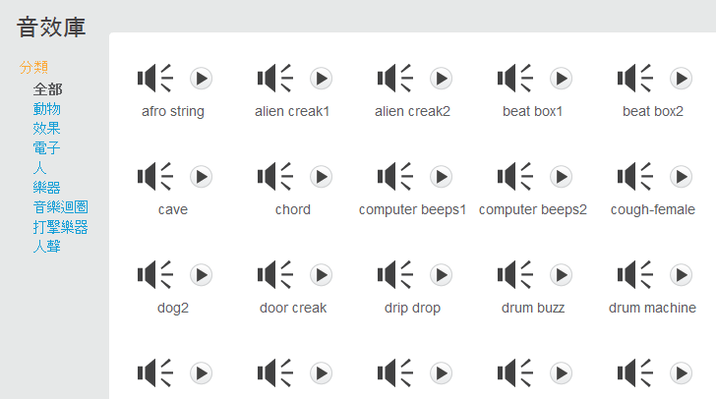The image size is (716, 399).
Task: Filter sounds by 動物 category
Action: (46, 109)
